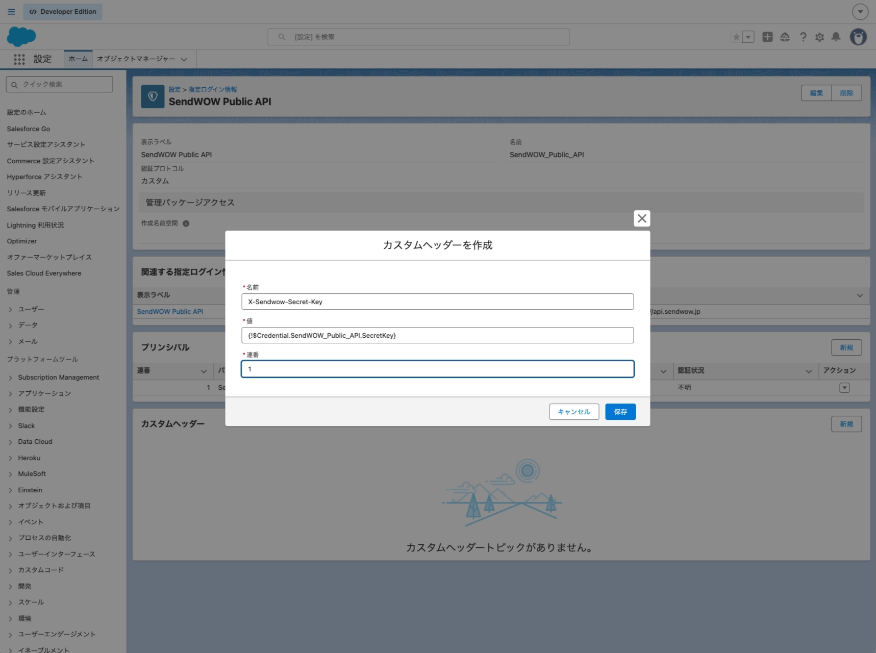Expand the Heroku tree node

coord(10,458)
